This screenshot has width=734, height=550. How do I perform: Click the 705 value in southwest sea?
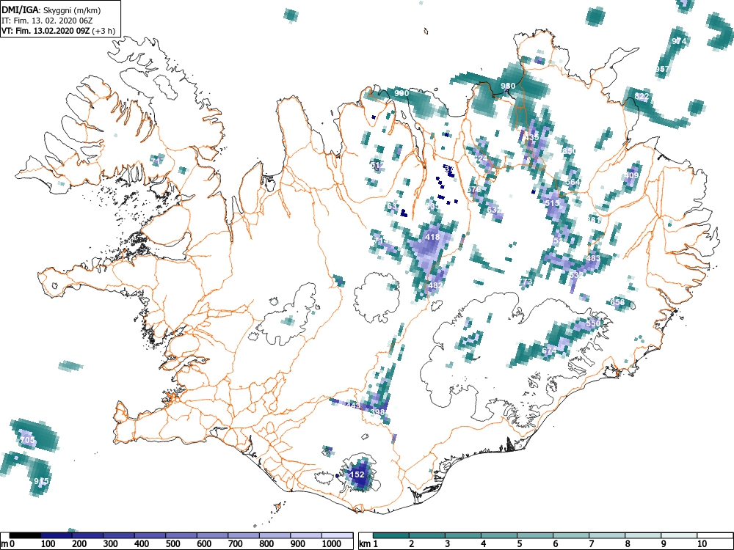click(28, 440)
